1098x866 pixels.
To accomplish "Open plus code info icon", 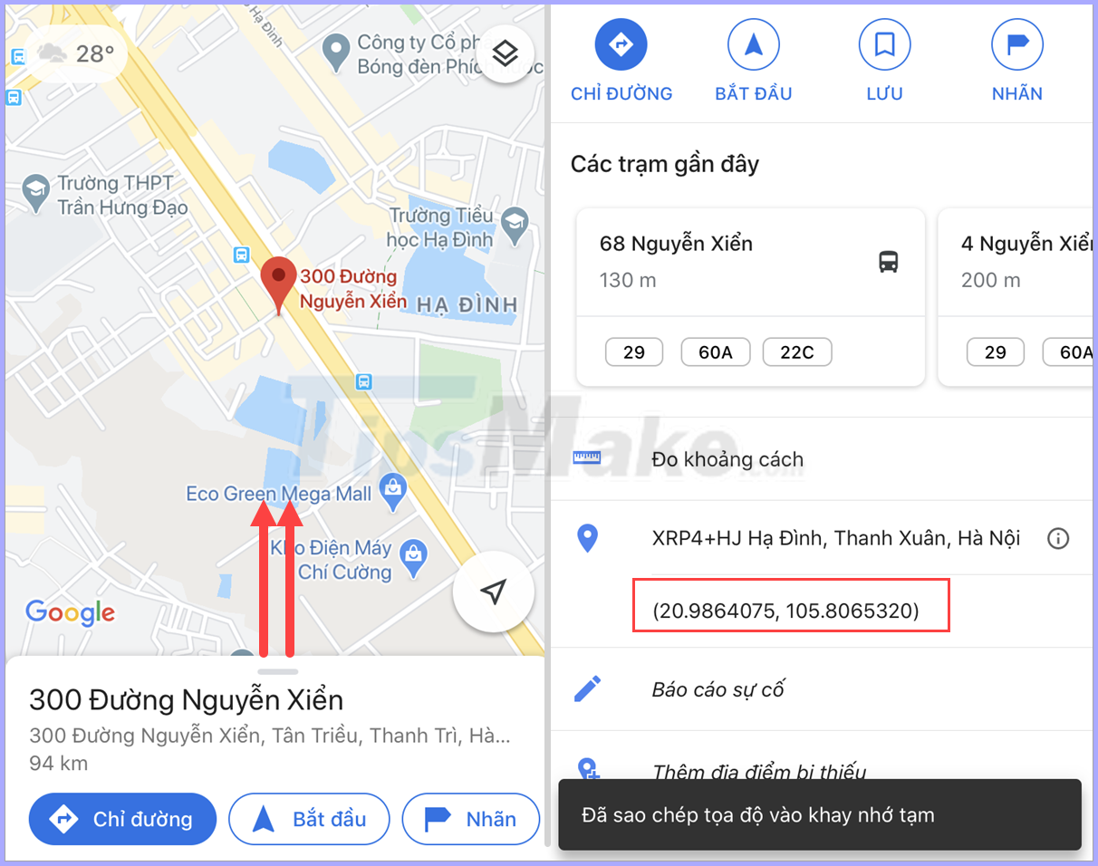I will 1057,539.
